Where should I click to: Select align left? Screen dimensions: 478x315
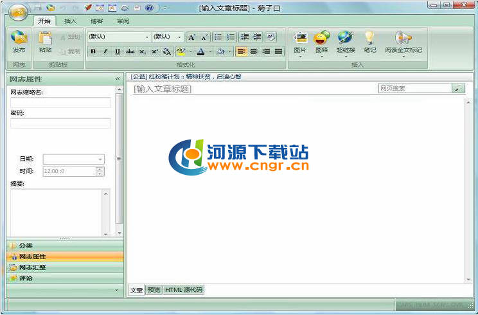pyautogui.click(x=241, y=51)
